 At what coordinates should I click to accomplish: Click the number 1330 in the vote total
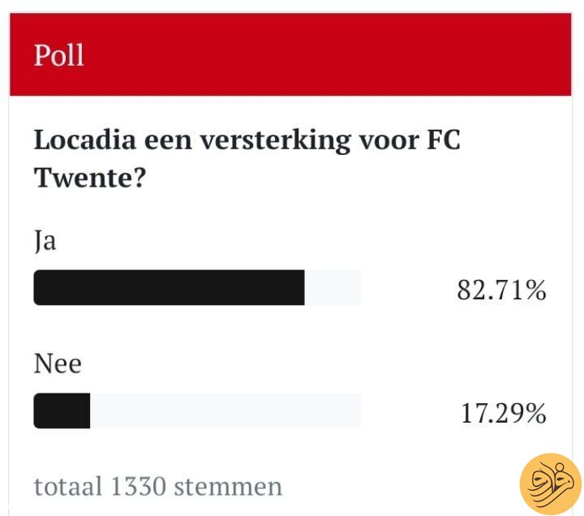[138, 486]
